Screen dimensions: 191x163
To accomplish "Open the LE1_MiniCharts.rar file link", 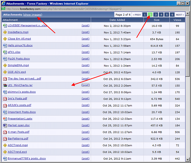I will 20,85.
